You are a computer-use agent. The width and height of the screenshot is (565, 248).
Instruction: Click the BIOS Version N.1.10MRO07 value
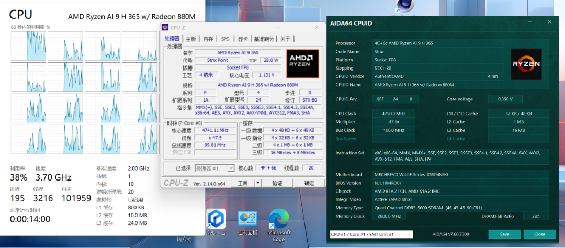461,183
